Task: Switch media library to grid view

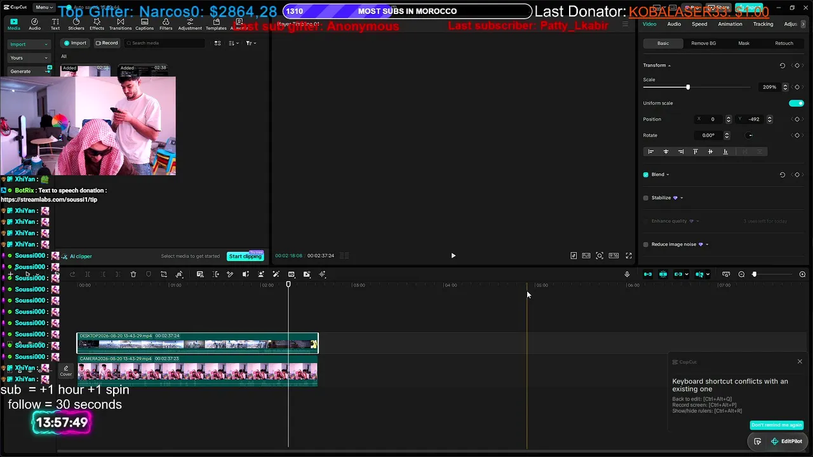Action: click(217, 43)
